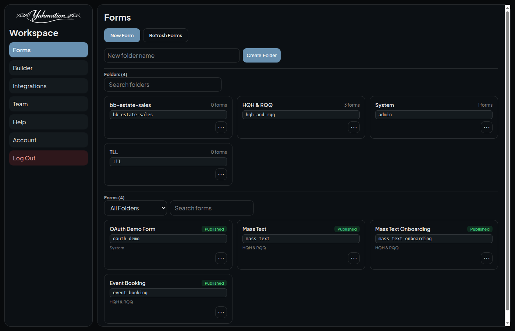Click the TLL folder title
The image size is (515, 331).
click(x=114, y=152)
